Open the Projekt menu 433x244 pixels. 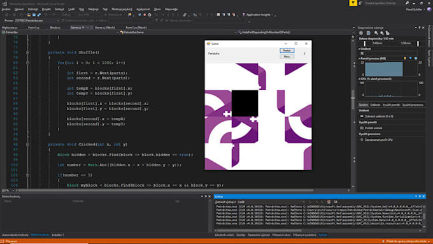(46, 9)
